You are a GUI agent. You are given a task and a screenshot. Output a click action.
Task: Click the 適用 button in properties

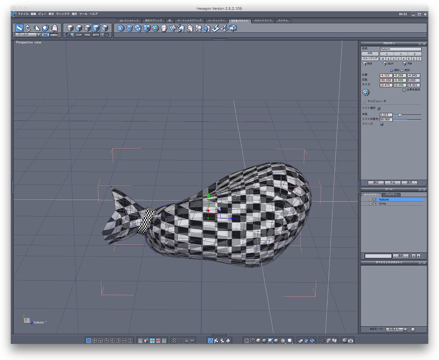409,183
